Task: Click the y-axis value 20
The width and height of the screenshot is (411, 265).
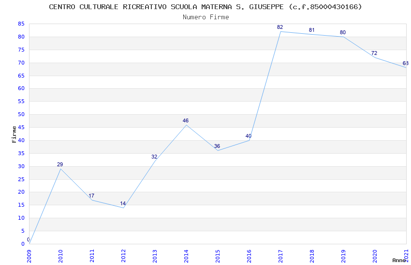Action: (21, 192)
